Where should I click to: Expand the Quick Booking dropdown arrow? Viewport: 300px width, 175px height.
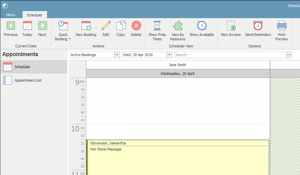point(70,39)
